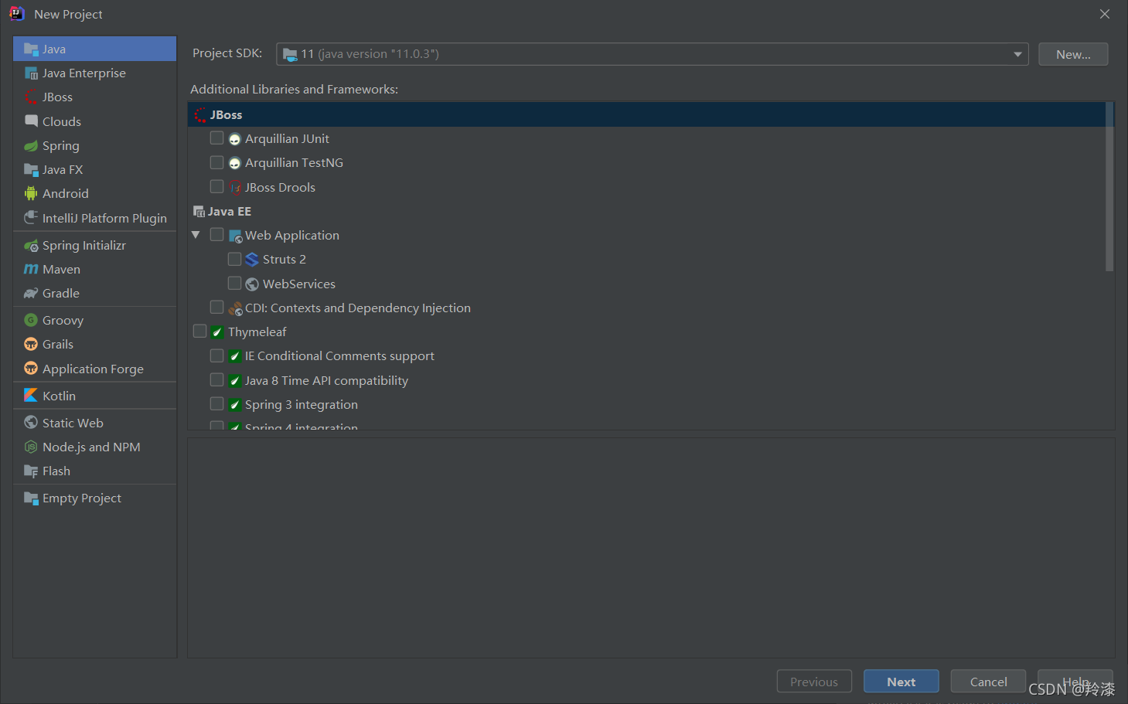This screenshot has width=1128, height=704.
Task: Select Kotlin project type
Action: click(x=94, y=395)
